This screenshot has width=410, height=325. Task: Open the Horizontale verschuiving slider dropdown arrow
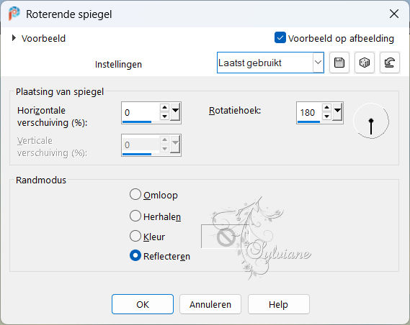pos(175,111)
